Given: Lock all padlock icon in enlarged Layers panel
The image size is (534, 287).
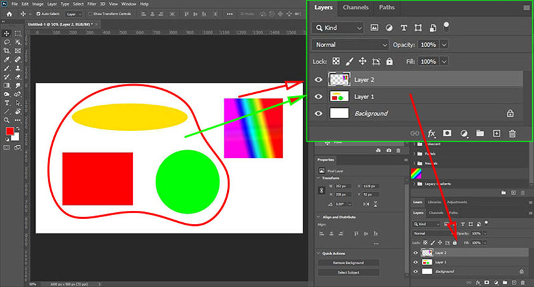Looking at the screenshot, I should 389,61.
